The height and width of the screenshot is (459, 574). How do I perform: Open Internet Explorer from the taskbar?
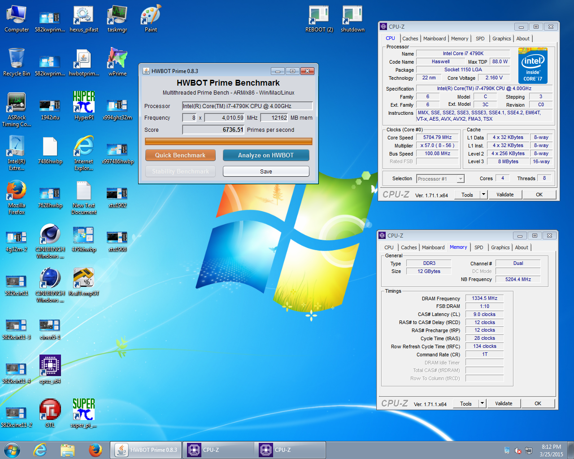point(40,450)
